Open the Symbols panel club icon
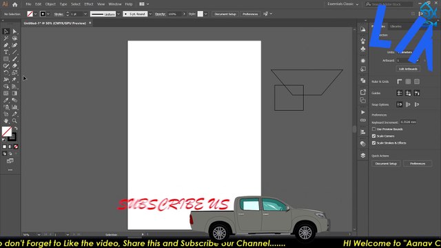 [x=363, y=49]
